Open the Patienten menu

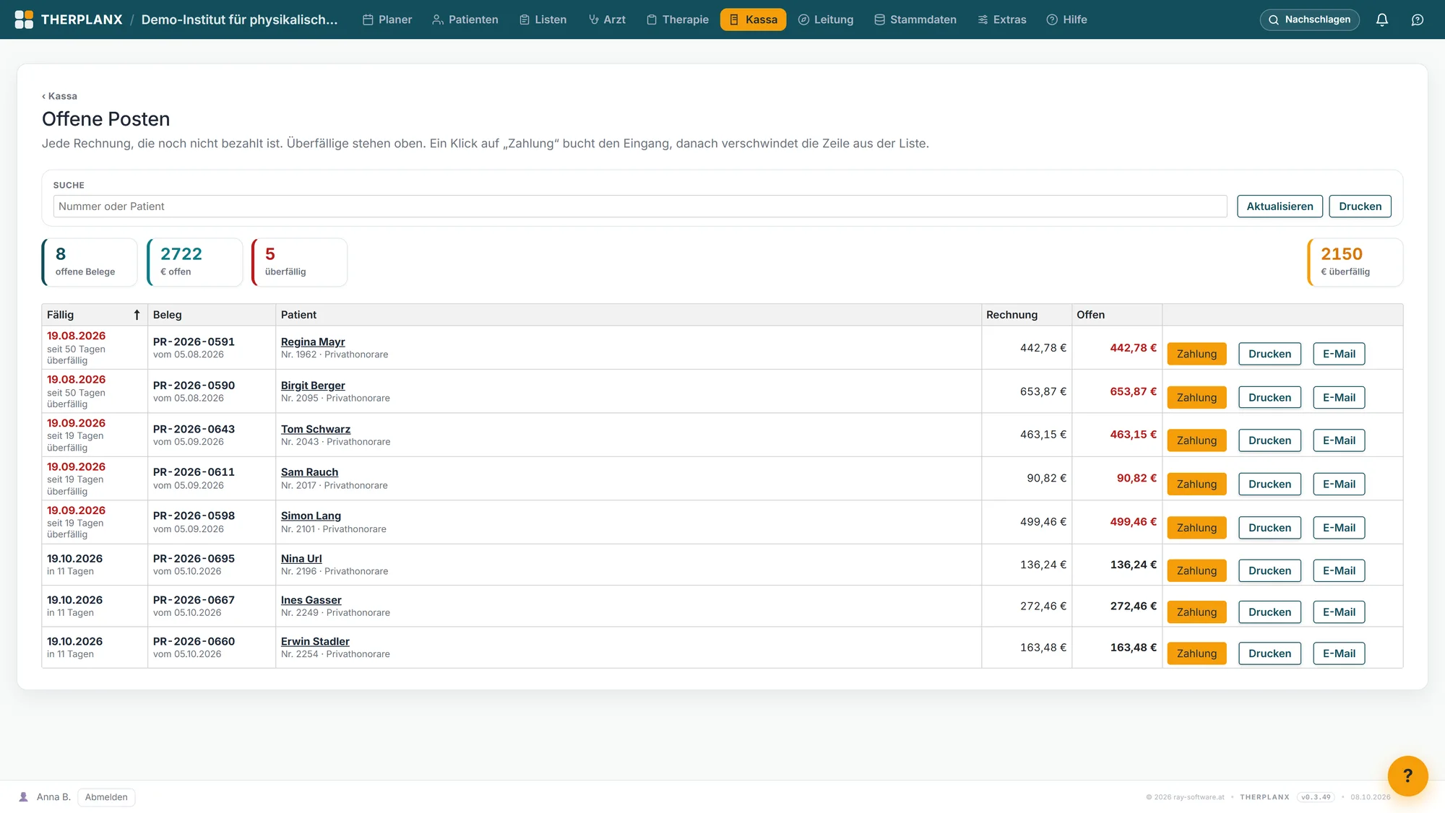(x=465, y=19)
